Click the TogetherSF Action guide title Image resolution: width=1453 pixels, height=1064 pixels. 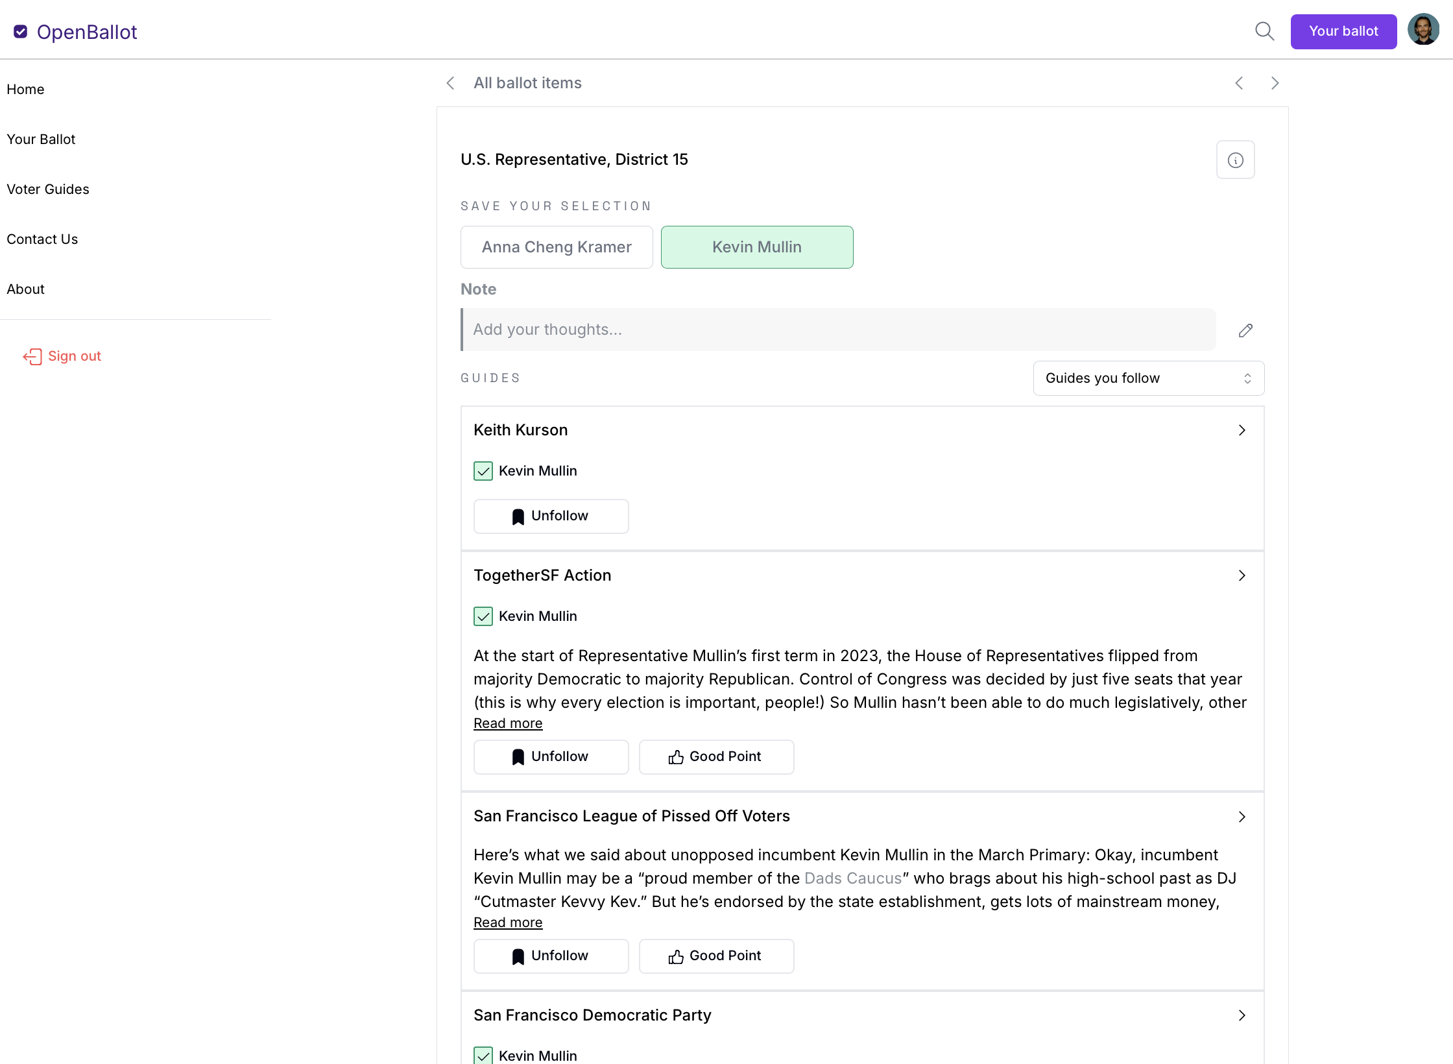pos(542,575)
